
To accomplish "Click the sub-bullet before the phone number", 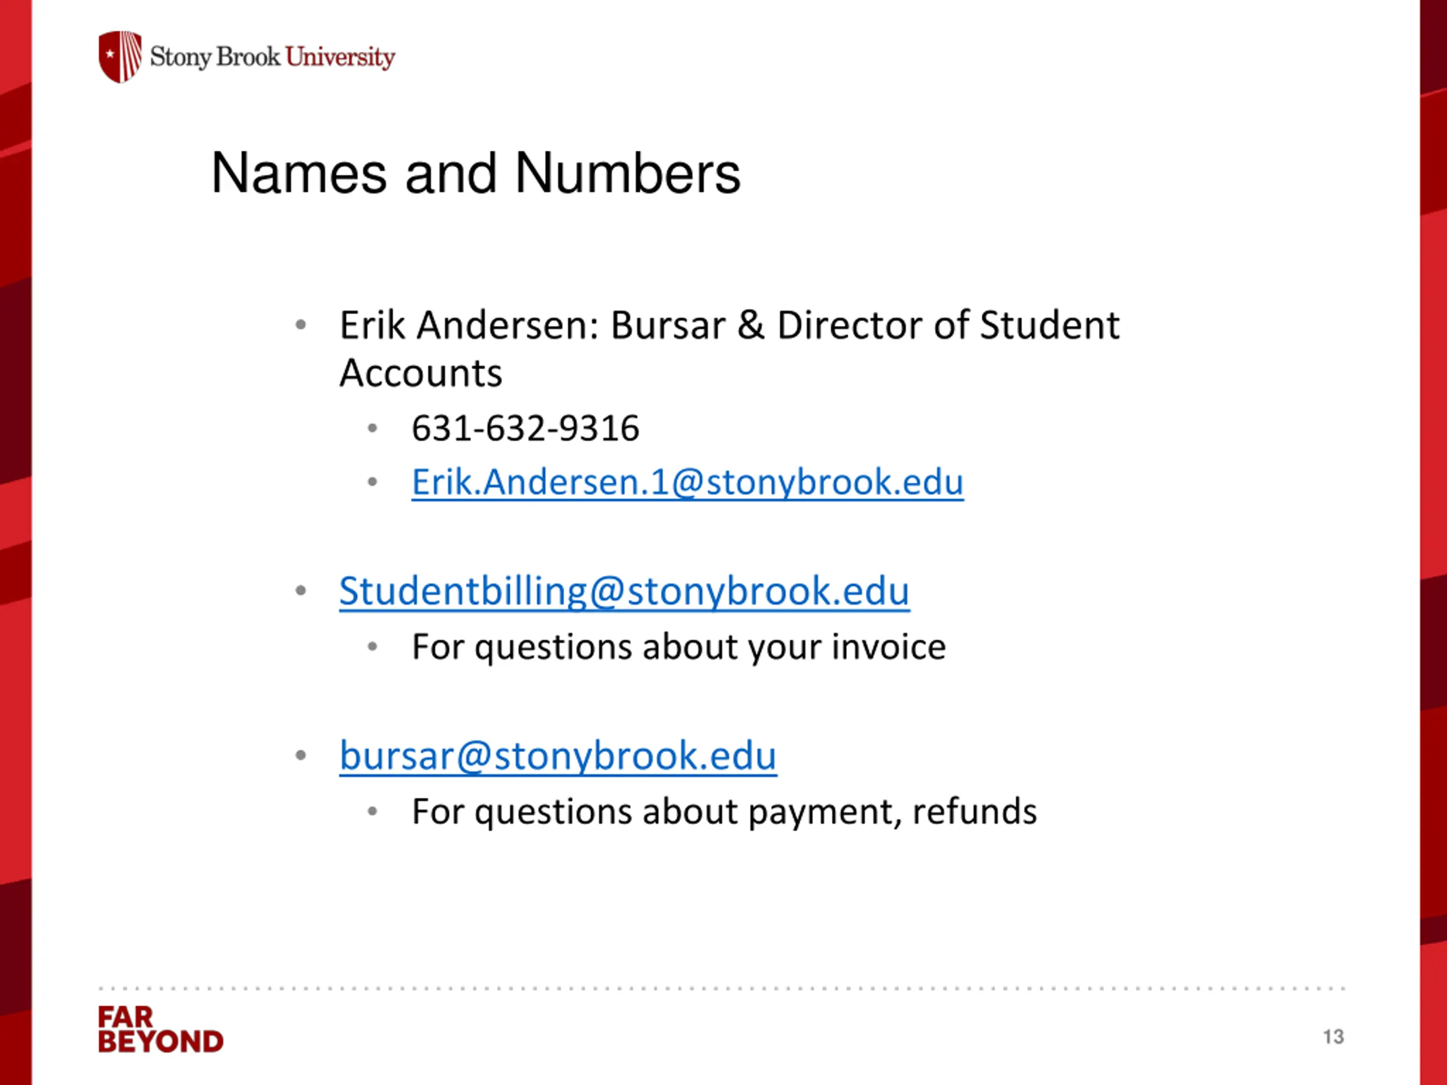I will (373, 428).
